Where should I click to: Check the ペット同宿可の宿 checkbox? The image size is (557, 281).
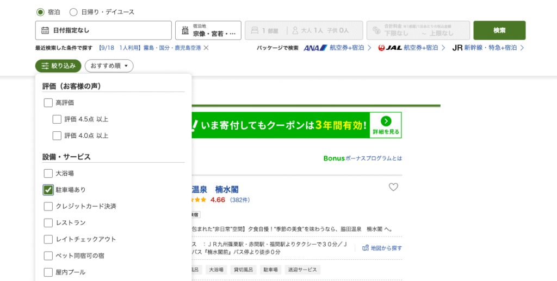(48, 256)
